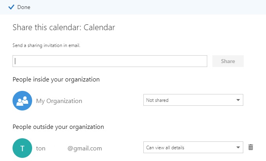Screen dimensions: 266x161
Task: Click the My Organization group avatar
Action: click(x=22, y=101)
